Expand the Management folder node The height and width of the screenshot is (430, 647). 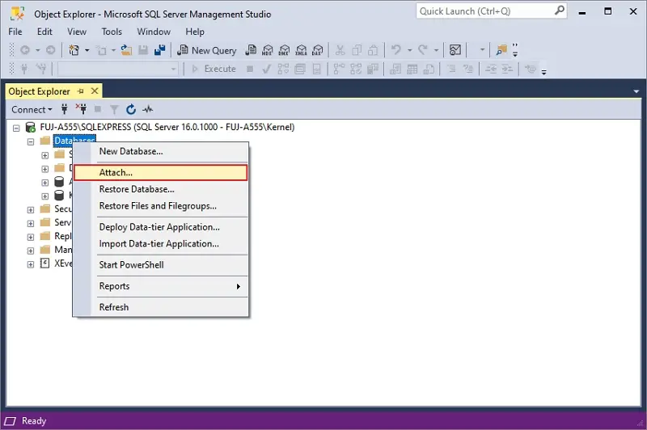pos(31,251)
